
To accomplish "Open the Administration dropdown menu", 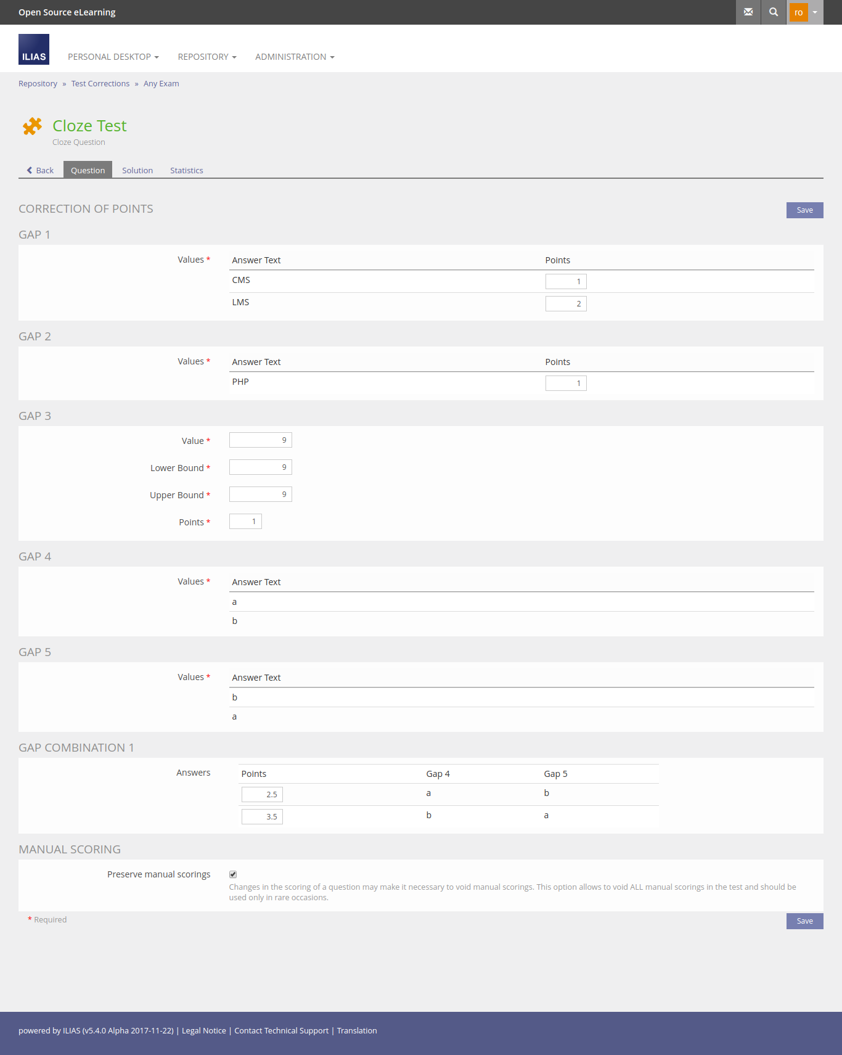I will pos(295,57).
